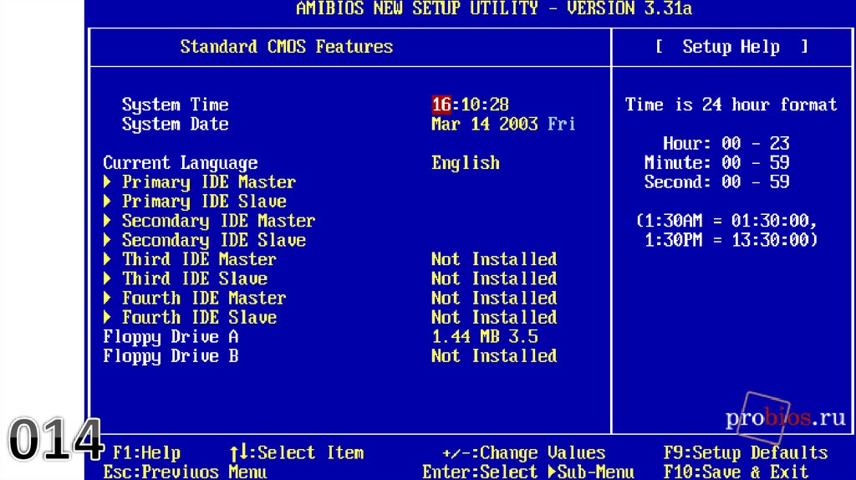This screenshot has width=856, height=480.
Task: Click the Second: 00 - 59 help line
Action: click(x=716, y=181)
